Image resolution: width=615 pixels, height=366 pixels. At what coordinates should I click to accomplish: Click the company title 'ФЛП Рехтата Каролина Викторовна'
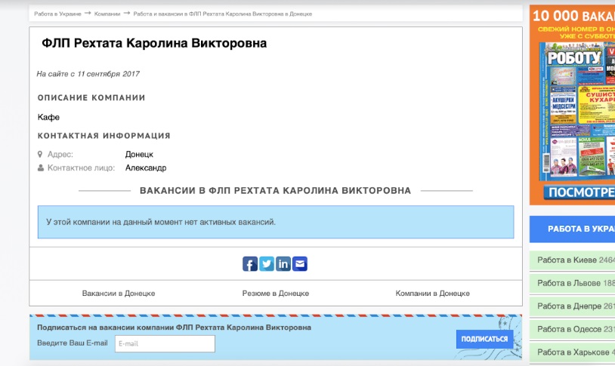pos(154,44)
